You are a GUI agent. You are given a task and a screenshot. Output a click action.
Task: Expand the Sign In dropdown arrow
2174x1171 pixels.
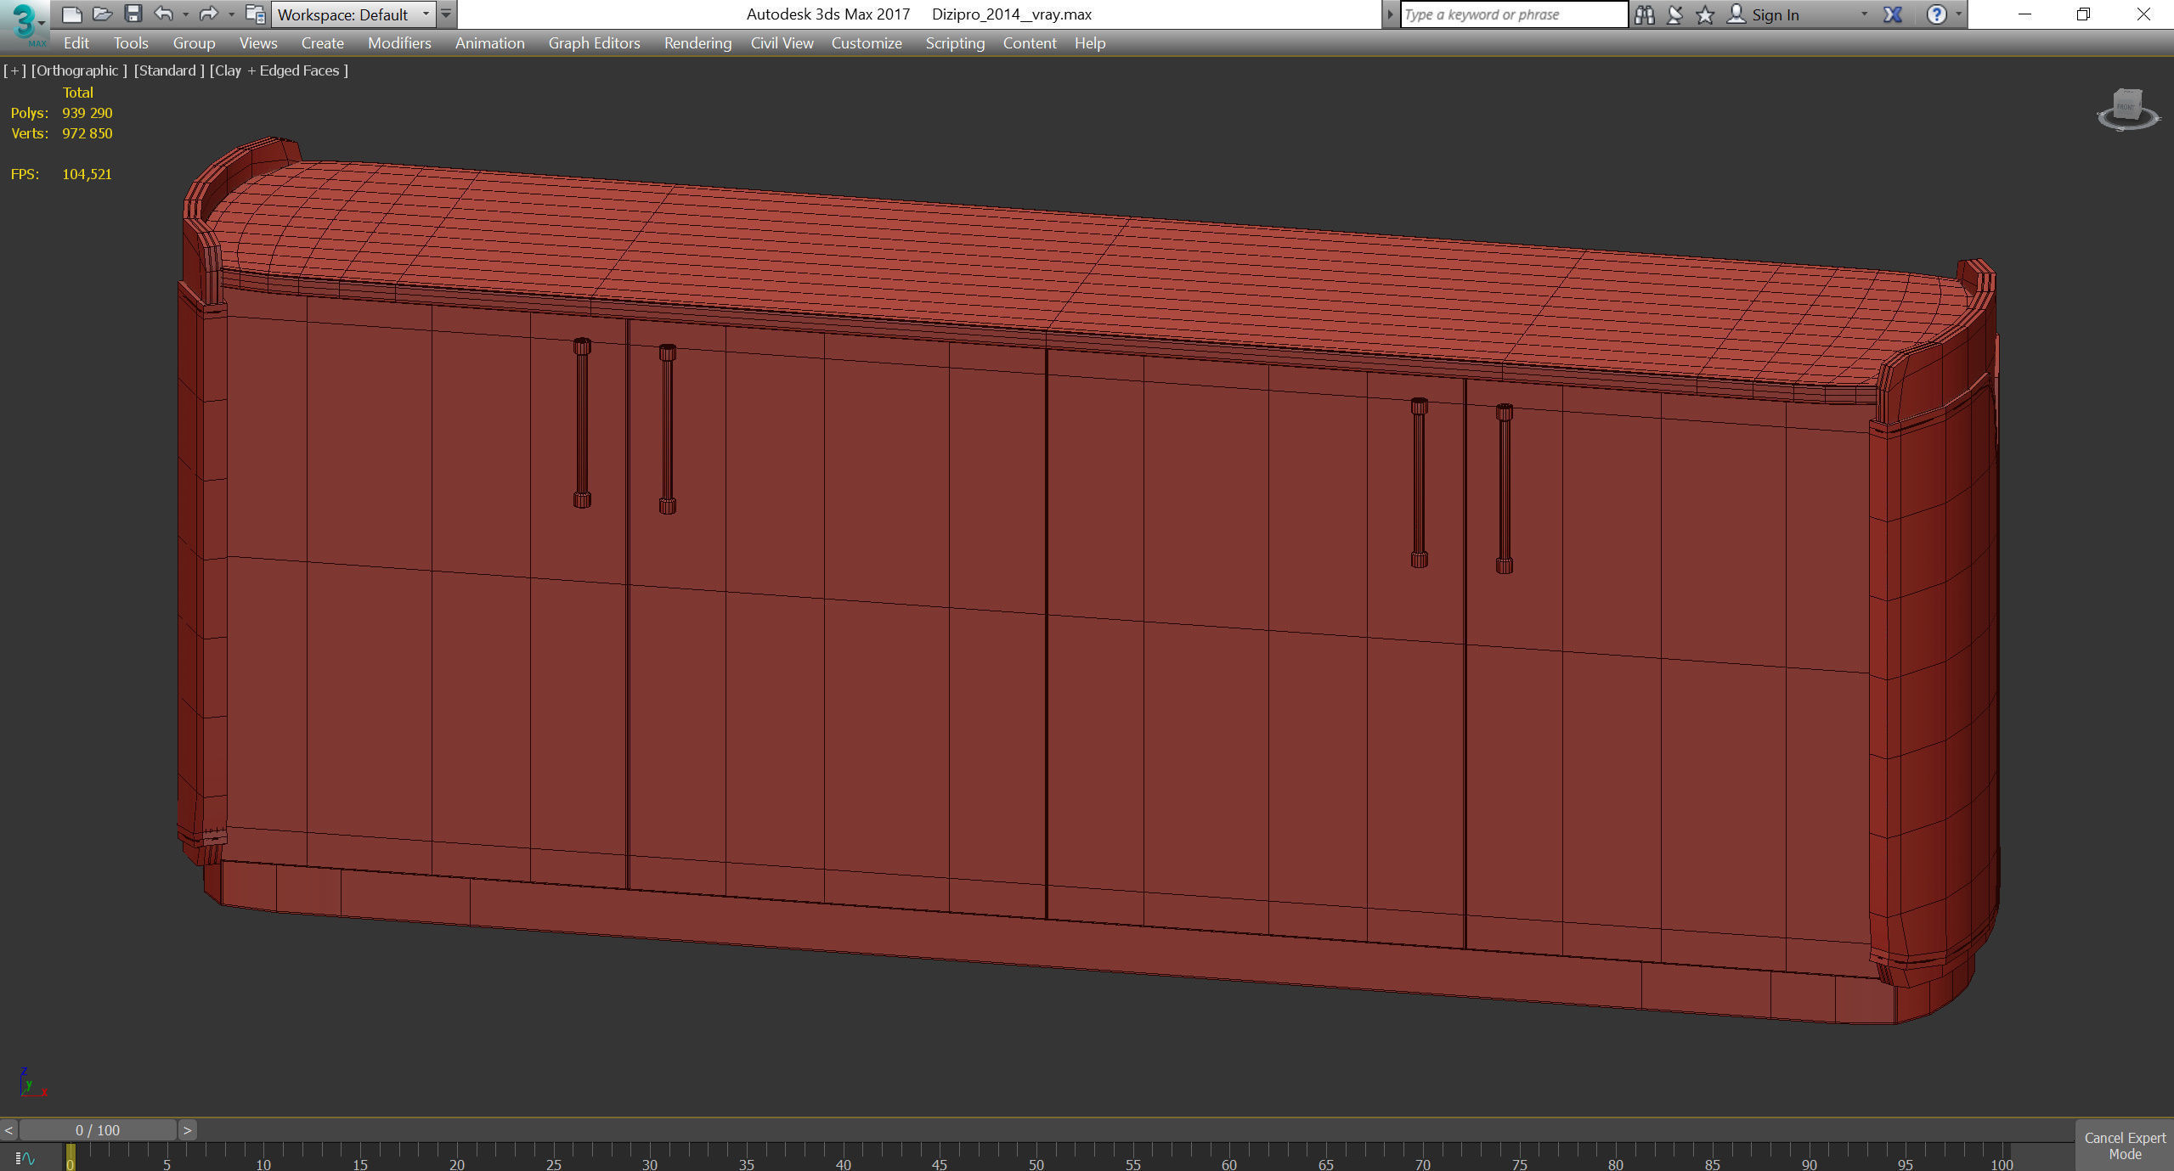point(1865,14)
